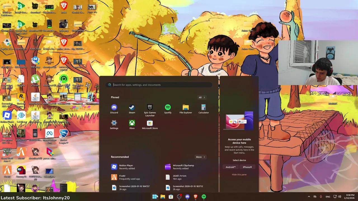Open the pinned Microsoft Store app
Screen dimensions: 358x201
(150, 125)
